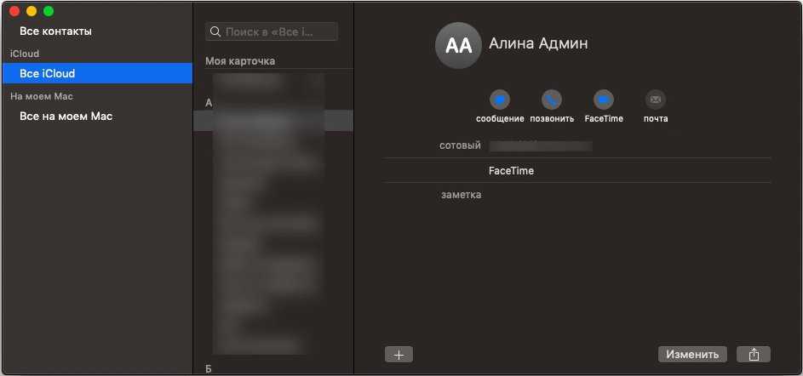This screenshot has height=376, width=803.
Task: Click the Моя карточка header
Action: [x=240, y=61]
